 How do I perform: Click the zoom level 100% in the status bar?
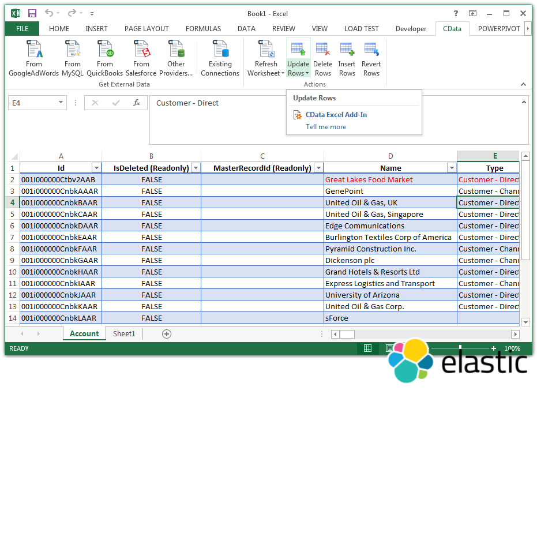pyautogui.click(x=512, y=348)
